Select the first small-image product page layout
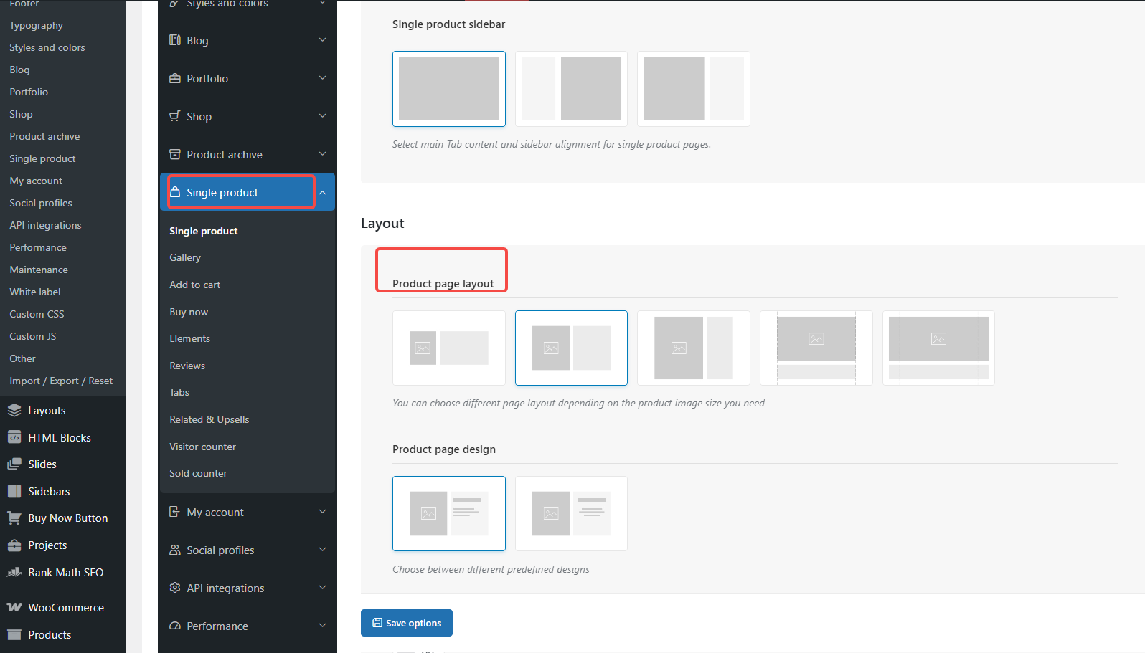This screenshot has height=653, width=1145. pyautogui.click(x=448, y=348)
